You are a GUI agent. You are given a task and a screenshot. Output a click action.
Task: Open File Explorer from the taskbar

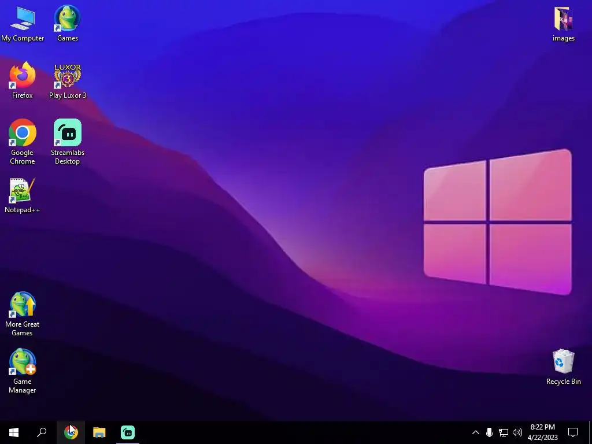(99, 432)
